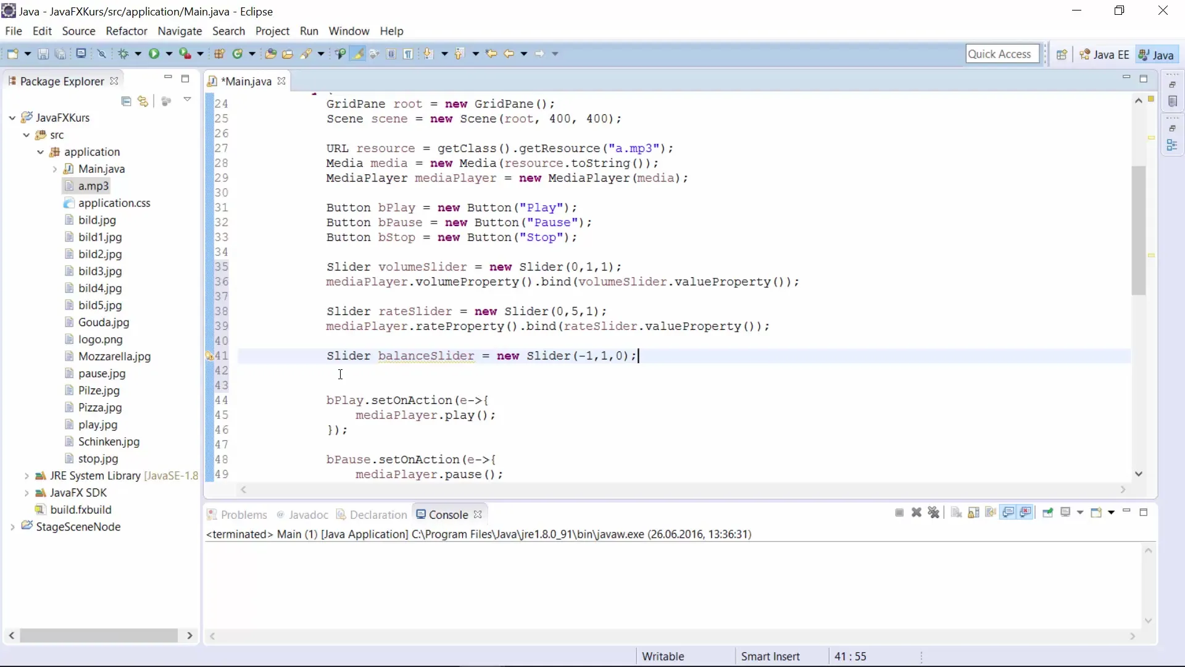Select a.mp3 in Package Explorer
Screen dimensions: 1185x667
pyautogui.click(x=93, y=186)
